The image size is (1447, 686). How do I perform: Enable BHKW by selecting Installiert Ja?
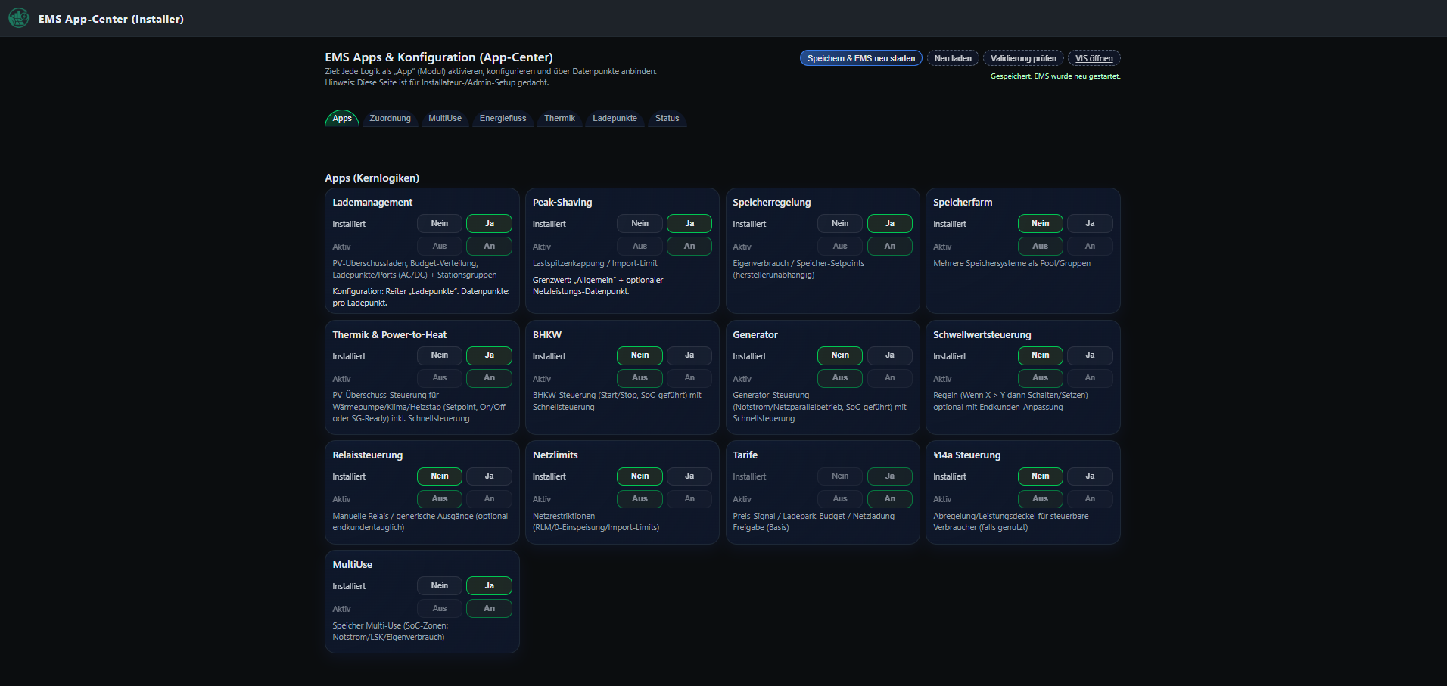[689, 355]
